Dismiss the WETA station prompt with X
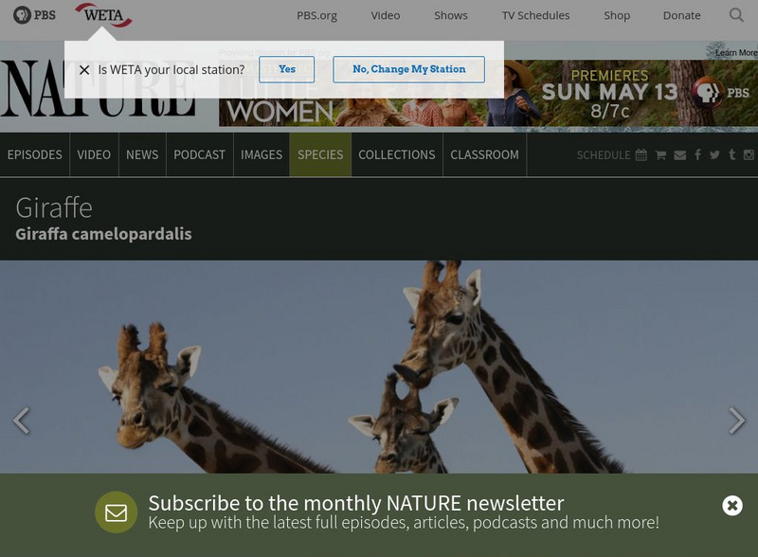The width and height of the screenshot is (758, 557). 84,70
